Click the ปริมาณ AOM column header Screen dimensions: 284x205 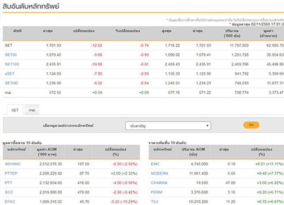click(x=193, y=152)
